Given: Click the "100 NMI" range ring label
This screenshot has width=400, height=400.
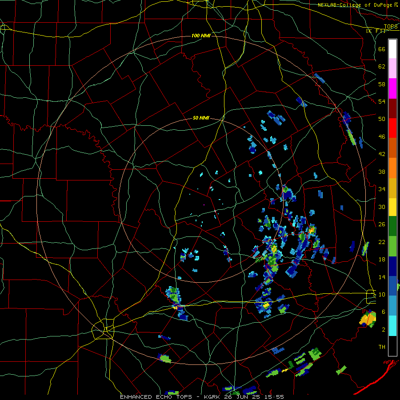Looking at the screenshot, I should (201, 36).
